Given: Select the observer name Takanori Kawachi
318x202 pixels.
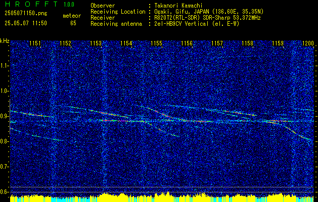Looking at the screenshot, I should [x=178, y=6].
